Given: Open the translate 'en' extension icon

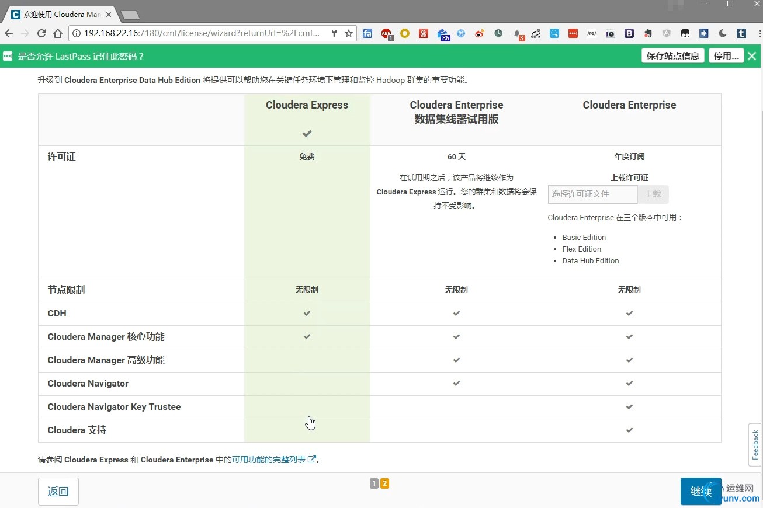Looking at the screenshot, I should 535,33.
